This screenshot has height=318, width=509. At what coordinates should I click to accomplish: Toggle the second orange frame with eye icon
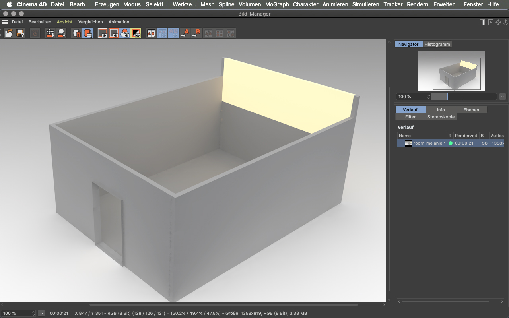(114, 33)
